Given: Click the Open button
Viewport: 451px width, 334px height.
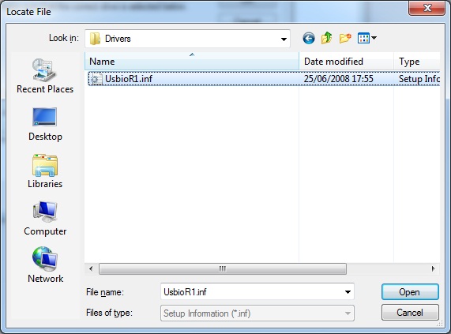Looking at the screenshot, I should point(410,292).
